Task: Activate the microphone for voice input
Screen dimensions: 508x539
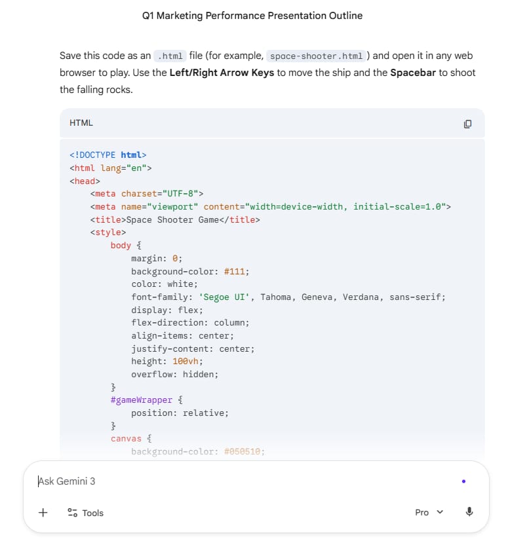Action: [469, 512]
